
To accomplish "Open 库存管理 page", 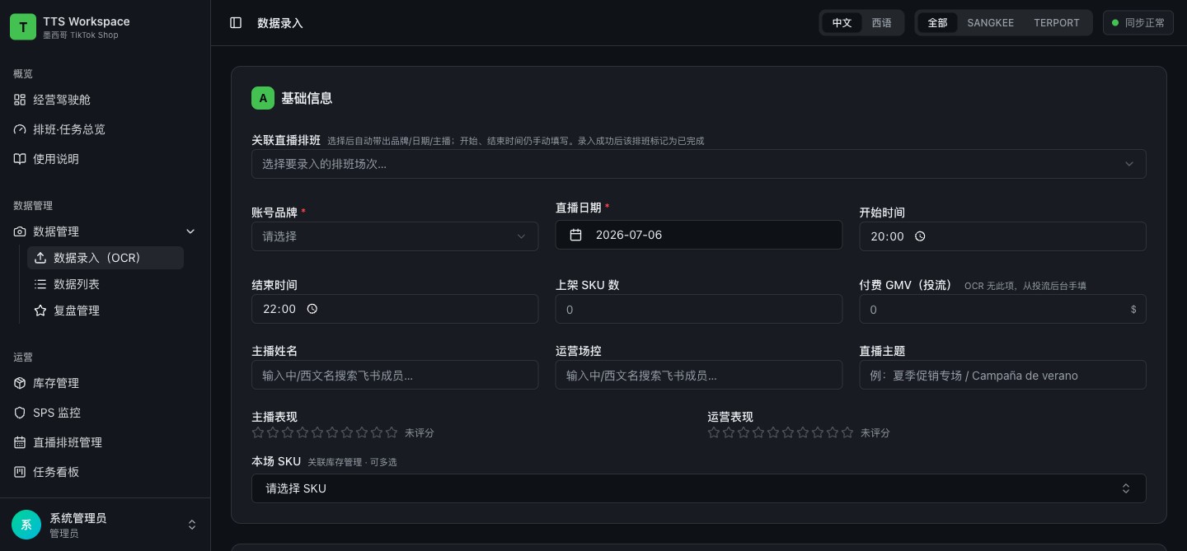I will pos(105,383).
